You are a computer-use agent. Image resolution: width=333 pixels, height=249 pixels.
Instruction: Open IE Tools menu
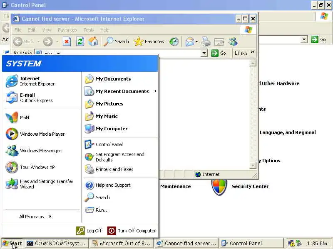(89, 30)
